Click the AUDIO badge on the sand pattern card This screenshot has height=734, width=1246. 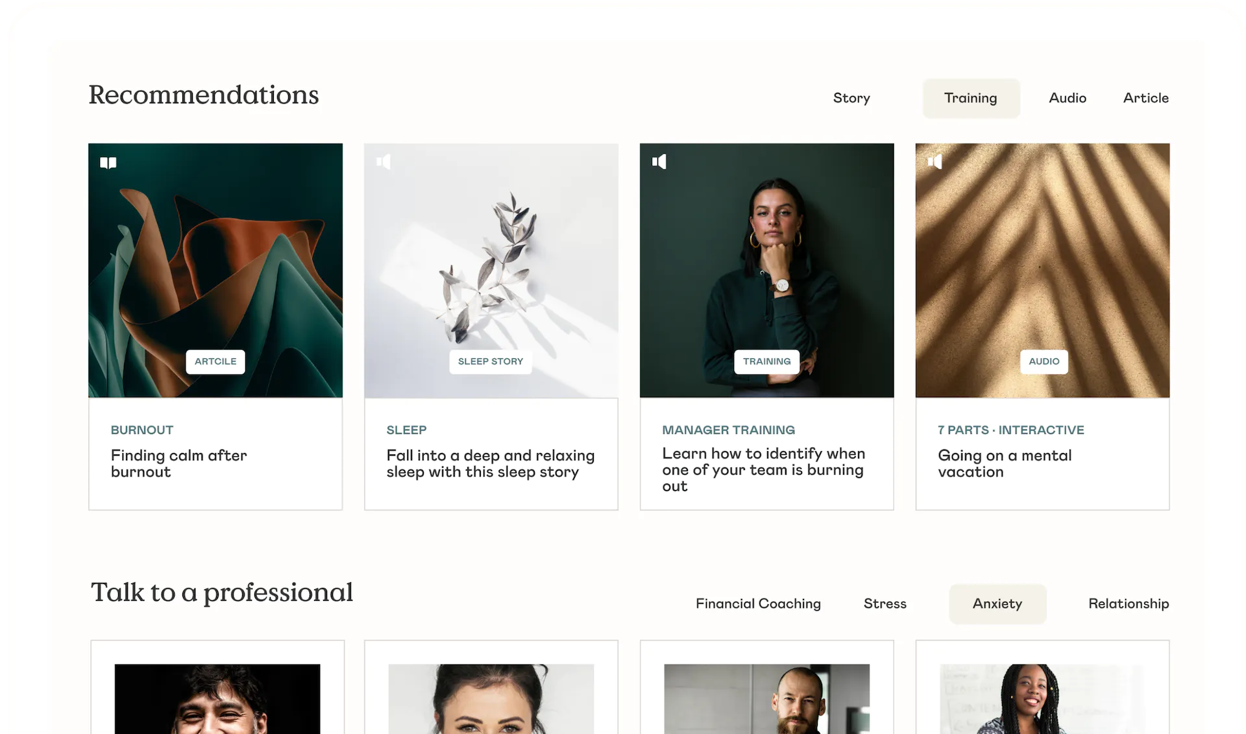pyautogui.click(x=1044, y=361)
